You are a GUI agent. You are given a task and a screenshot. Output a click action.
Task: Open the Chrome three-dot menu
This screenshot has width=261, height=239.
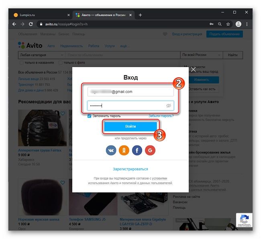point(247,24)
